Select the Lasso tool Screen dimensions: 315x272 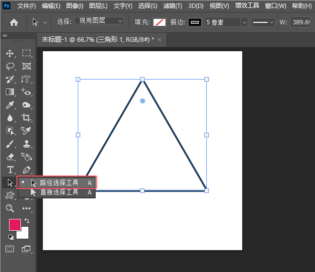(x=9, y=66)
